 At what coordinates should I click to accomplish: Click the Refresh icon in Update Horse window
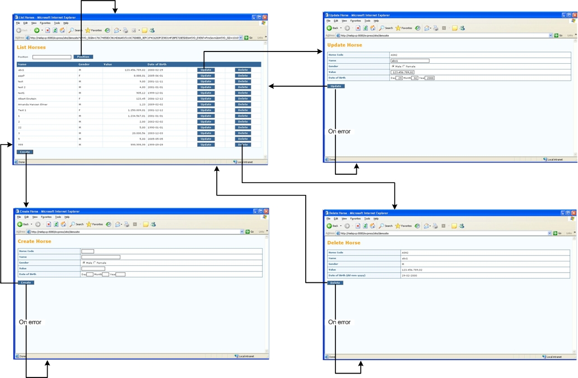pos(365,28)
